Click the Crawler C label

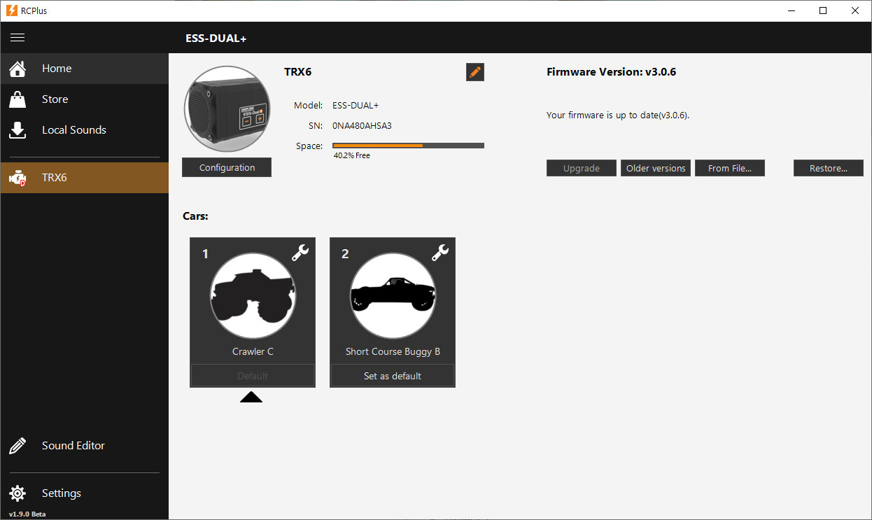pyautogui.click(x=253, y=351)
